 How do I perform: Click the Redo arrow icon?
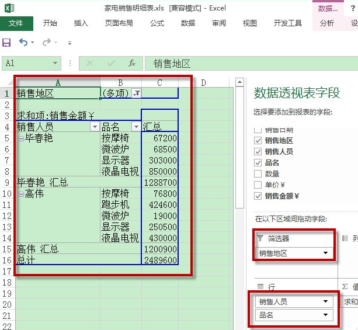47,43
